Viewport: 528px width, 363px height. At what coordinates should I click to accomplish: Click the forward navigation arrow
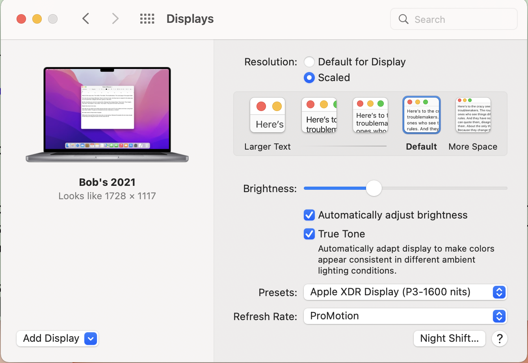pyautogui.click(x=115, y=19)
